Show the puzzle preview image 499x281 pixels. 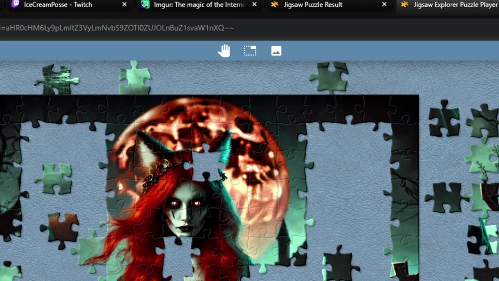point(276,51)
